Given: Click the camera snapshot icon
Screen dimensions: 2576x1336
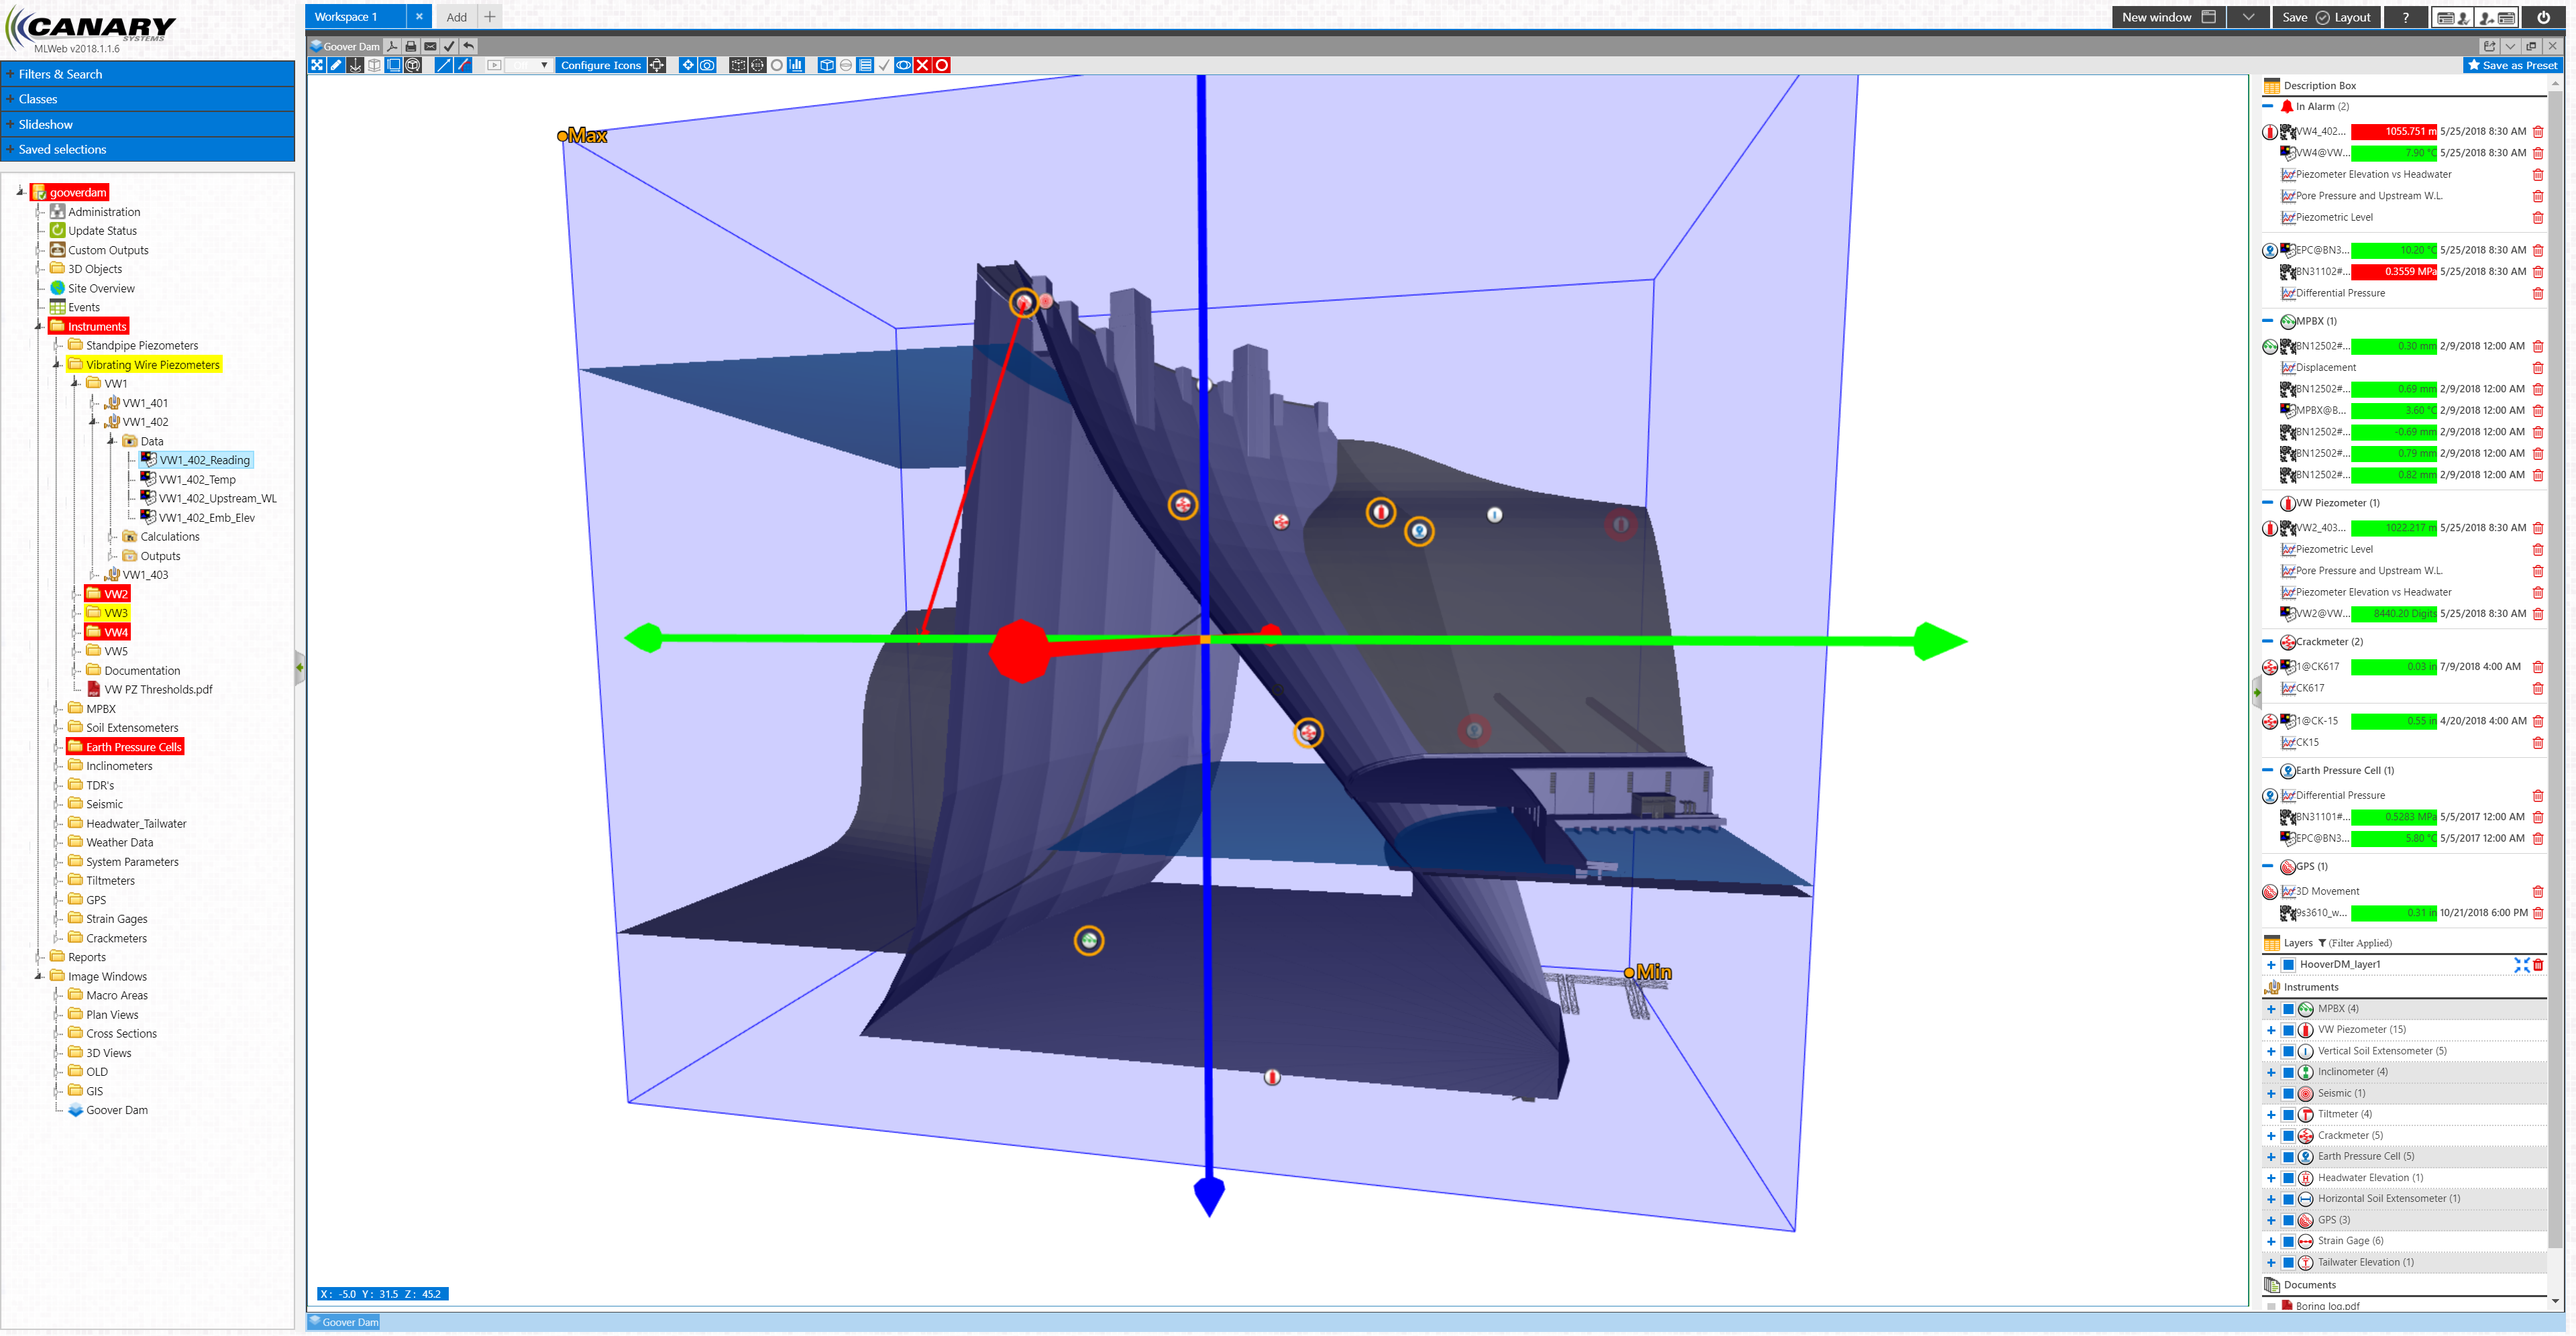Looking at the screenshot, I should (707, 65).
